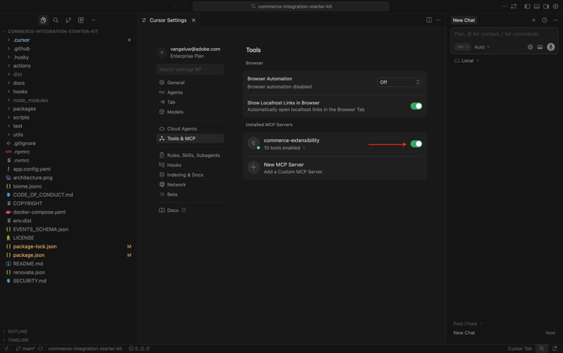Select the Beta settings item
563x353 pixels.
click(190, 194)
